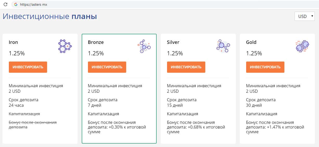Click the Инвестиционные планы heading
The height and width of the screenshot is (147, 319).
[50, 16]
